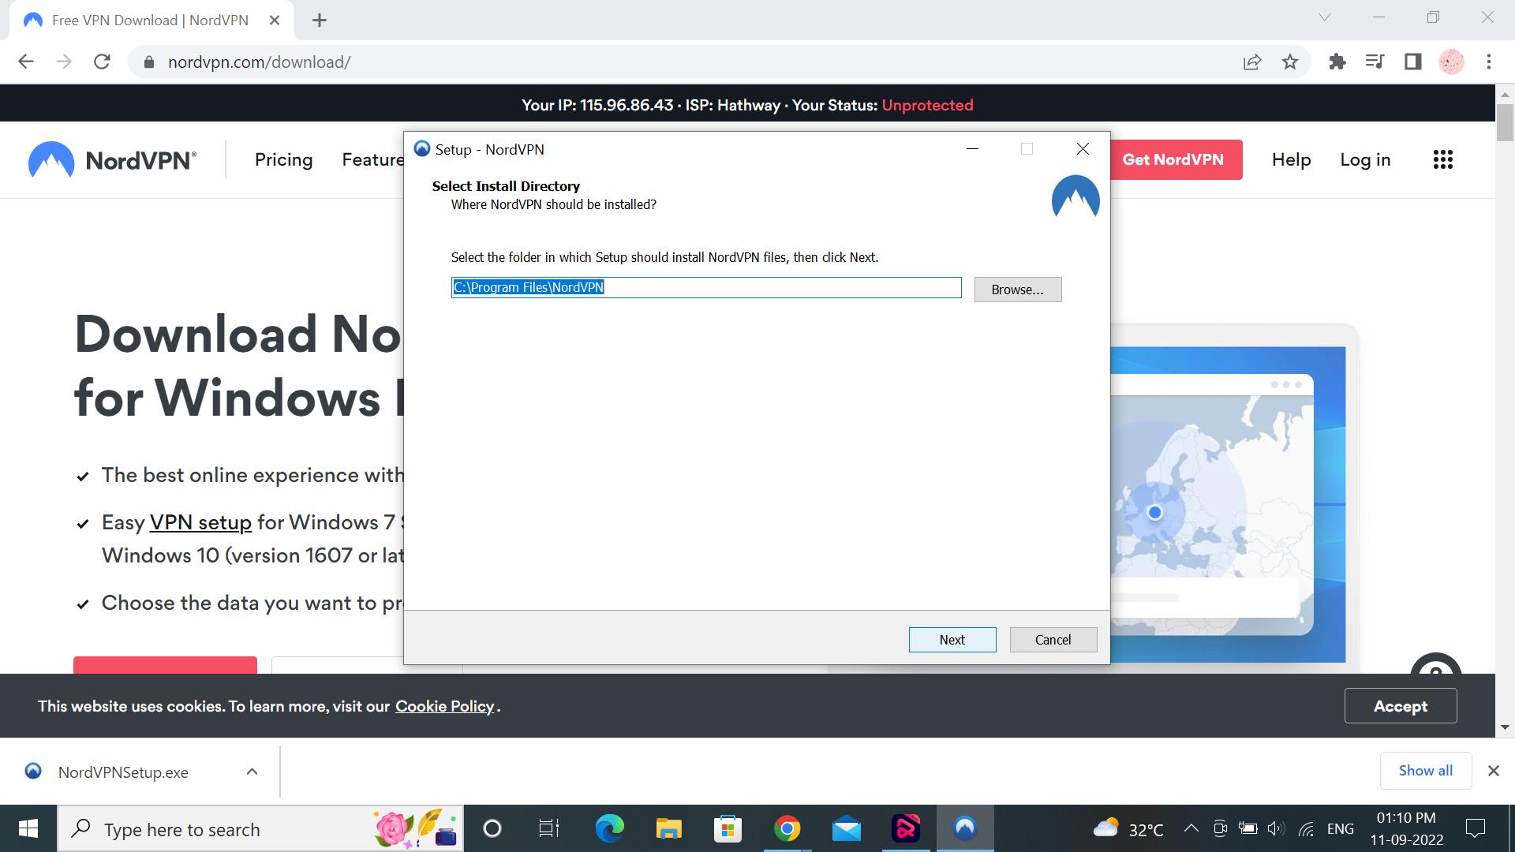Open Task View on the taskbar
The width and height of the screenshot is (1515, 852).
click(549, 829)
